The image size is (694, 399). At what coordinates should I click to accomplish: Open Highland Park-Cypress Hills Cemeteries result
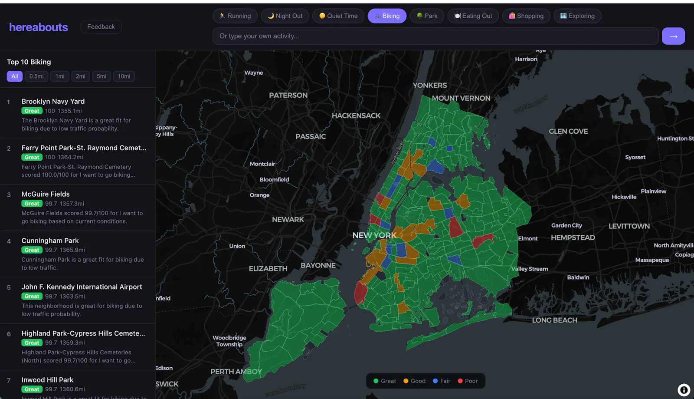(x=78, y=347)
